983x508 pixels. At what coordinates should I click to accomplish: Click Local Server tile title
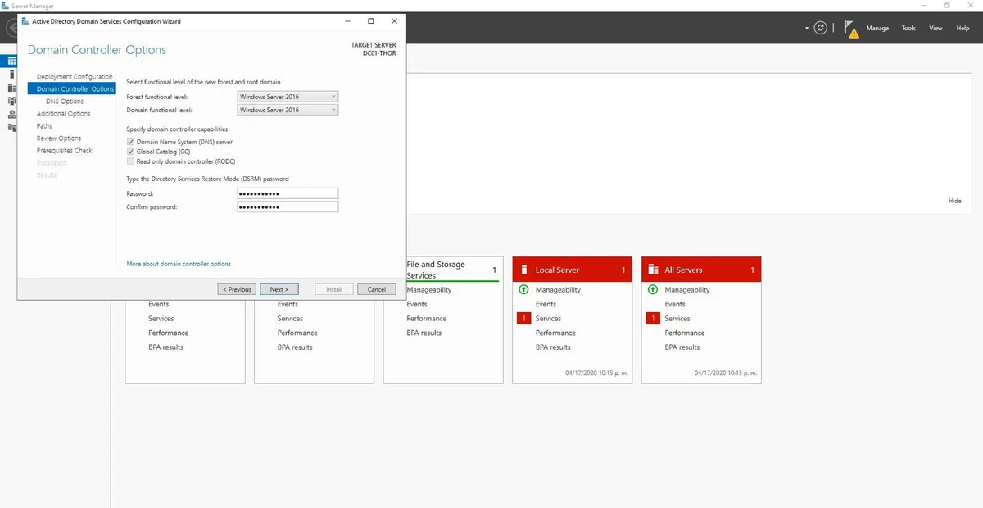pos(557,270)
